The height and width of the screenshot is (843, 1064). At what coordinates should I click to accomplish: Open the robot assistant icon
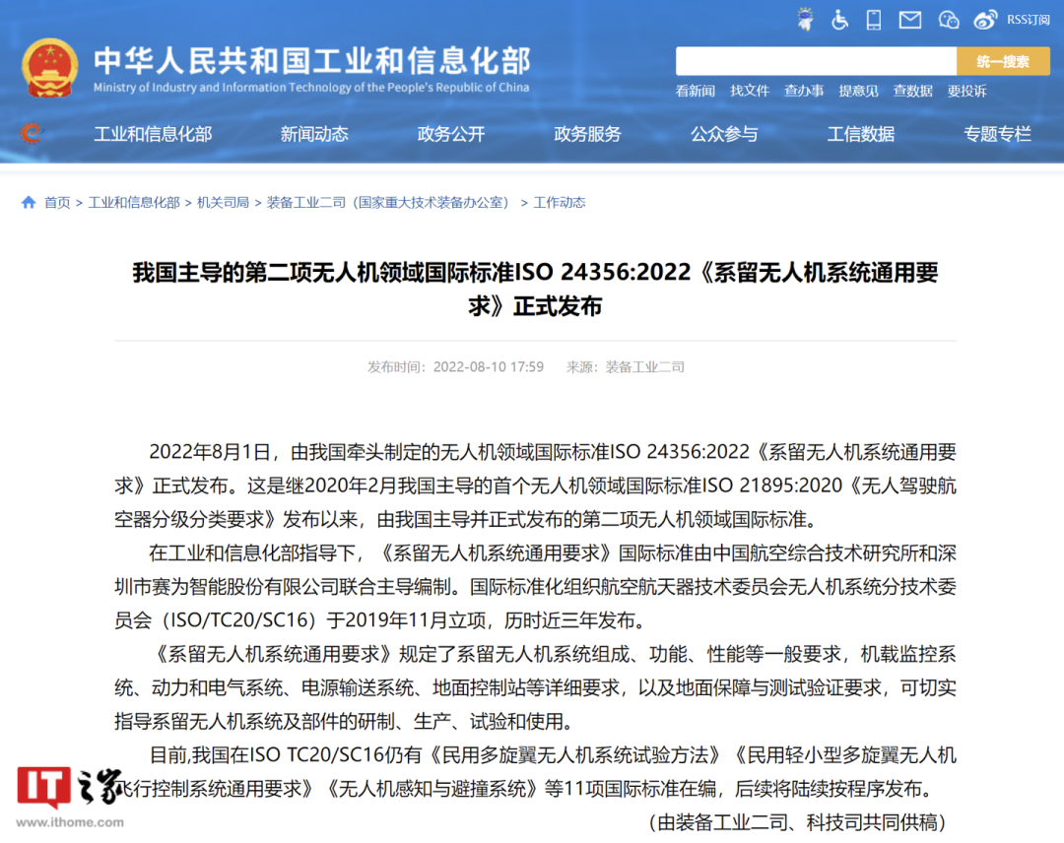click(806, 20)
